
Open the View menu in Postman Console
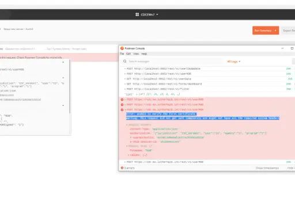click(136, 54)
